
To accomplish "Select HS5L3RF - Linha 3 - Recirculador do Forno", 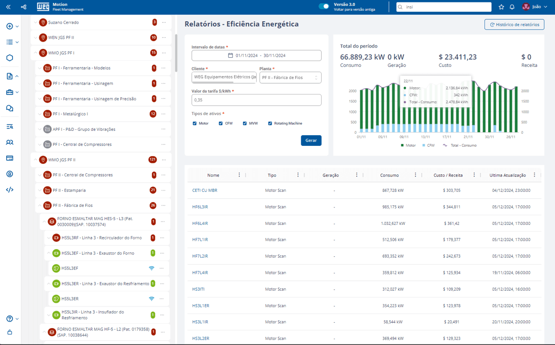I will point(102,238).
